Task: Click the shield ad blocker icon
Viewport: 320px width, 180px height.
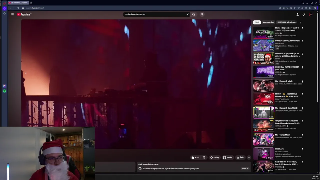Action: click(287, 8)
